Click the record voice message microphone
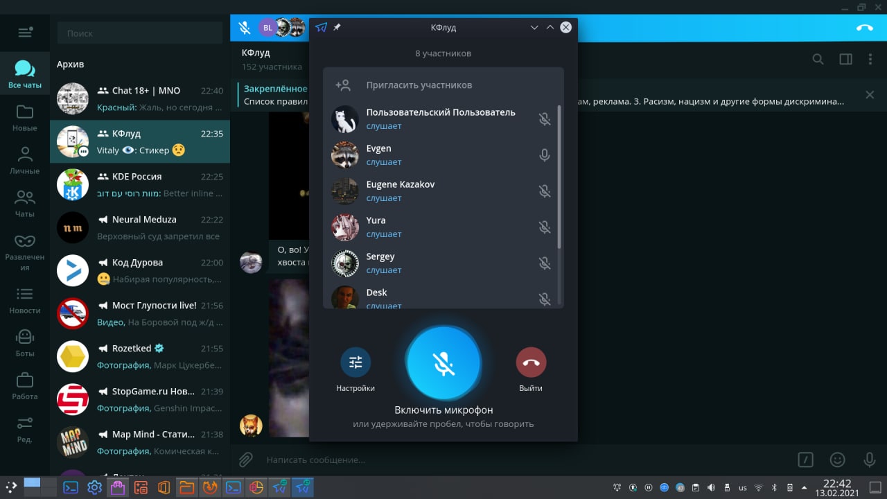Viewport: 887px width, 499px height. click(x=869, y=459)
